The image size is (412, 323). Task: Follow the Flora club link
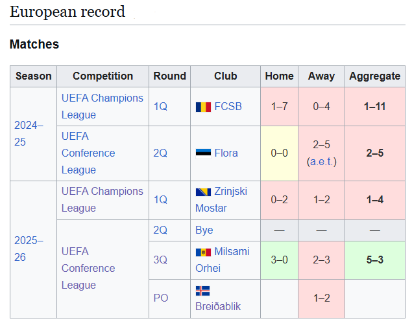pos(226,153)
